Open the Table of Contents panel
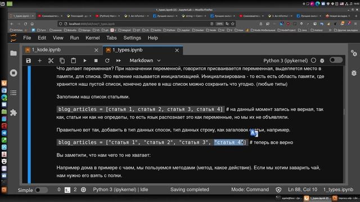Screen dimensions: 360x202 pos(13,93)
